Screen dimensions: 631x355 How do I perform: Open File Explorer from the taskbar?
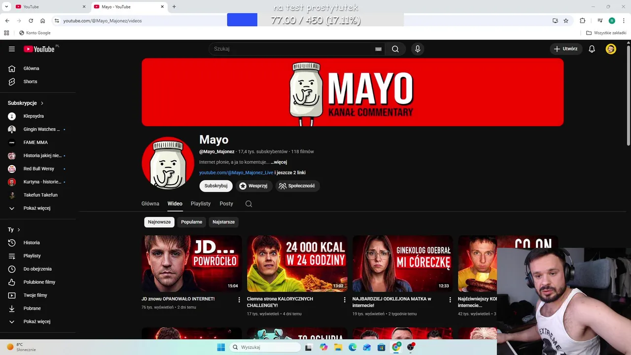coord(338,347)
